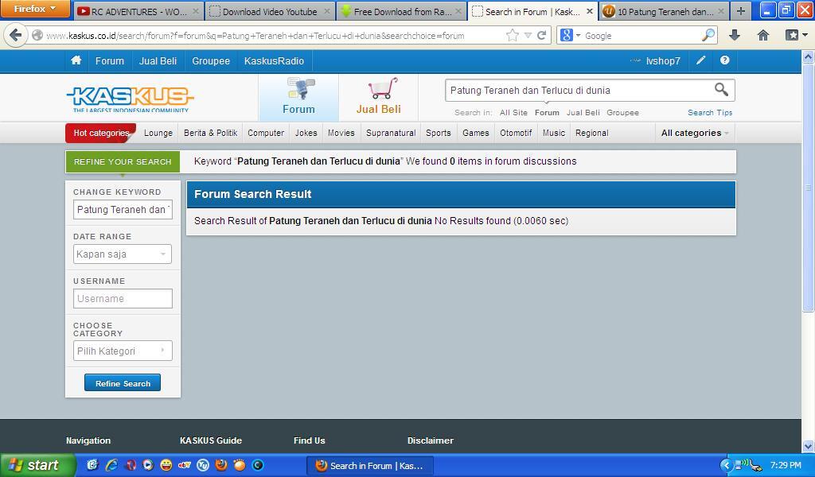Select the Regional category
815x477 pixels.
pyautogui.click(x=591, y=133)
